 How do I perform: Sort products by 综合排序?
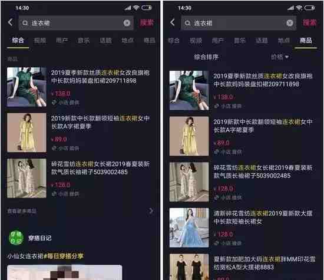coord(206,57)
